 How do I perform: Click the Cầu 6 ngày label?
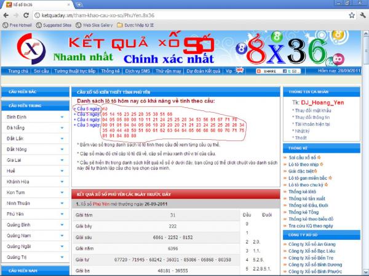(87, 109)
